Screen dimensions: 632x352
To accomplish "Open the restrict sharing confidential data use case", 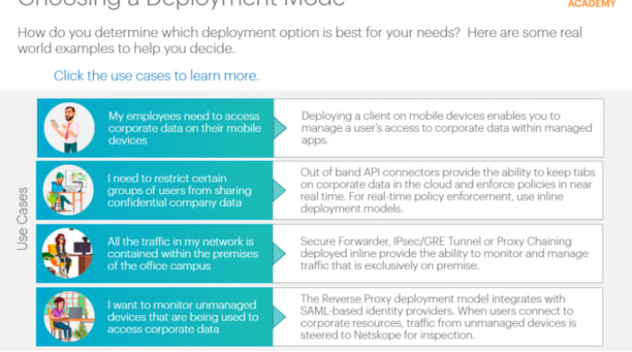I will (x=154, y=190).
